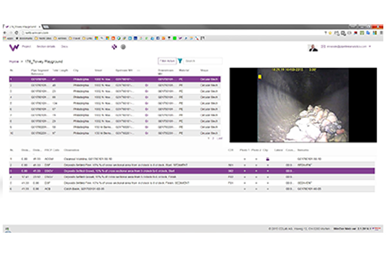Select the Catch Basin observation row

[116, 189]
